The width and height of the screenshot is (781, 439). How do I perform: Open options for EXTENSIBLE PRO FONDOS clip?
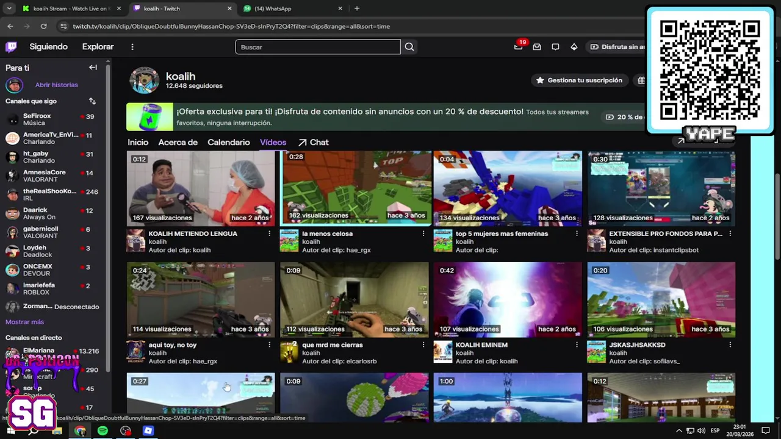[x=730, y=234]
